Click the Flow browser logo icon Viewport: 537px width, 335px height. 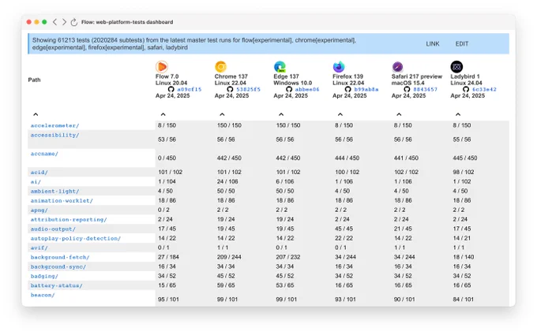coord(162,67)
